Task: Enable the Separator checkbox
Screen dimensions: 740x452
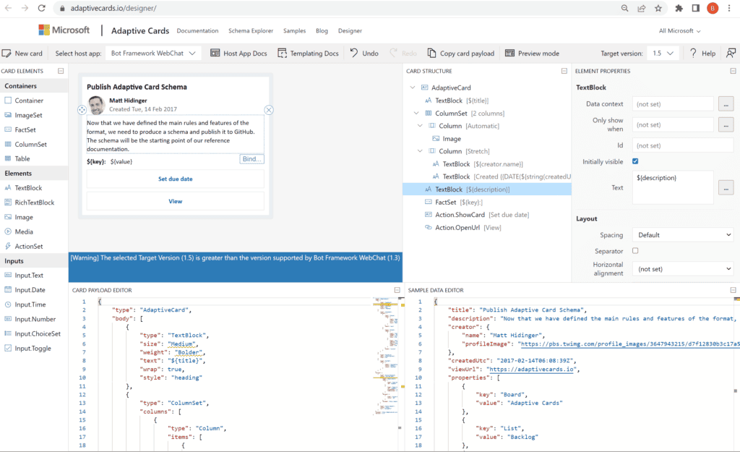Action: 635,251
